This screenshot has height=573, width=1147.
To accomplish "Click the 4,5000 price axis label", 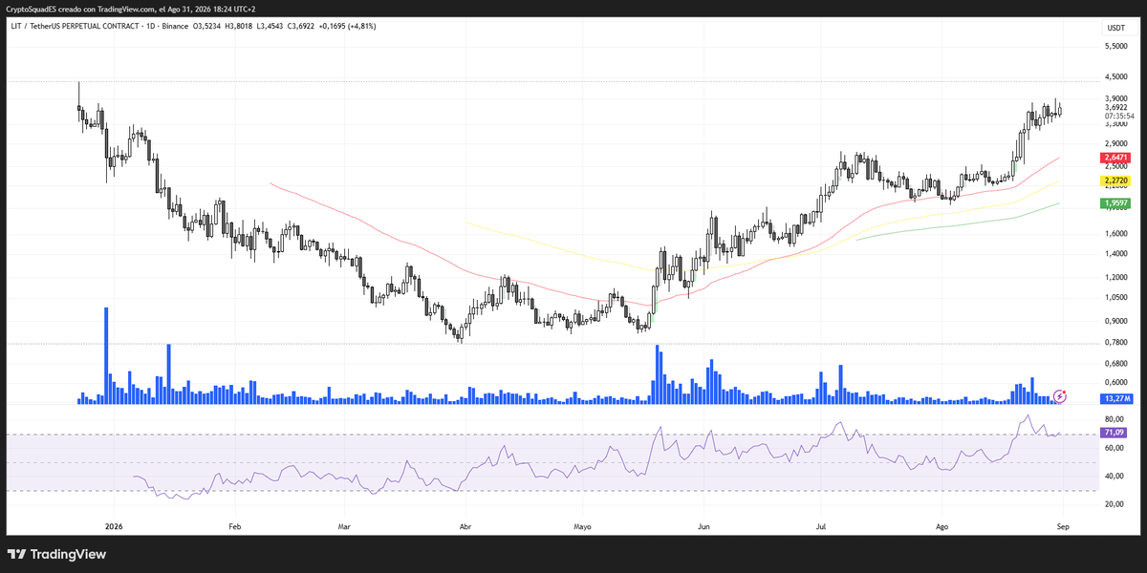I will pos(1117,78).
